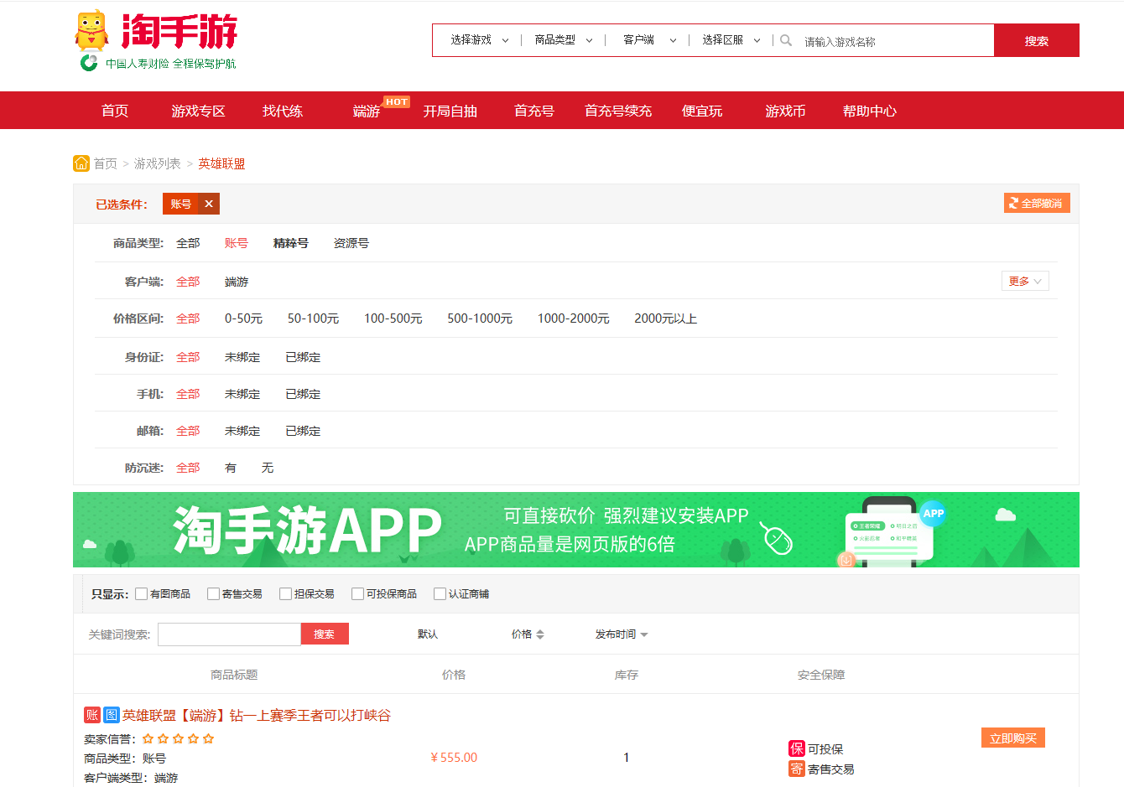Select 全部 in 商品类型 row
The image size is (1124, 787).
point(188,243)
